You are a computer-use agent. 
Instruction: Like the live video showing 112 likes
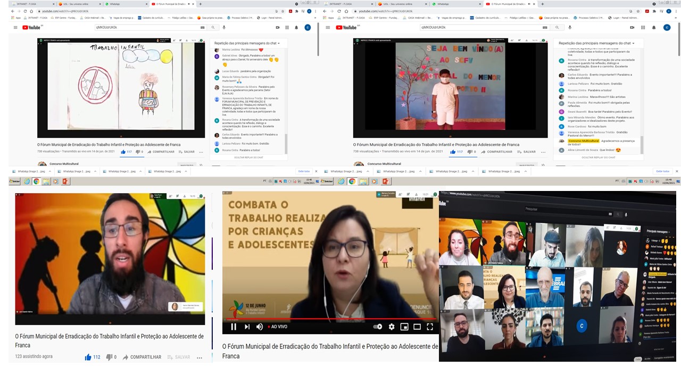coord(93,357)
